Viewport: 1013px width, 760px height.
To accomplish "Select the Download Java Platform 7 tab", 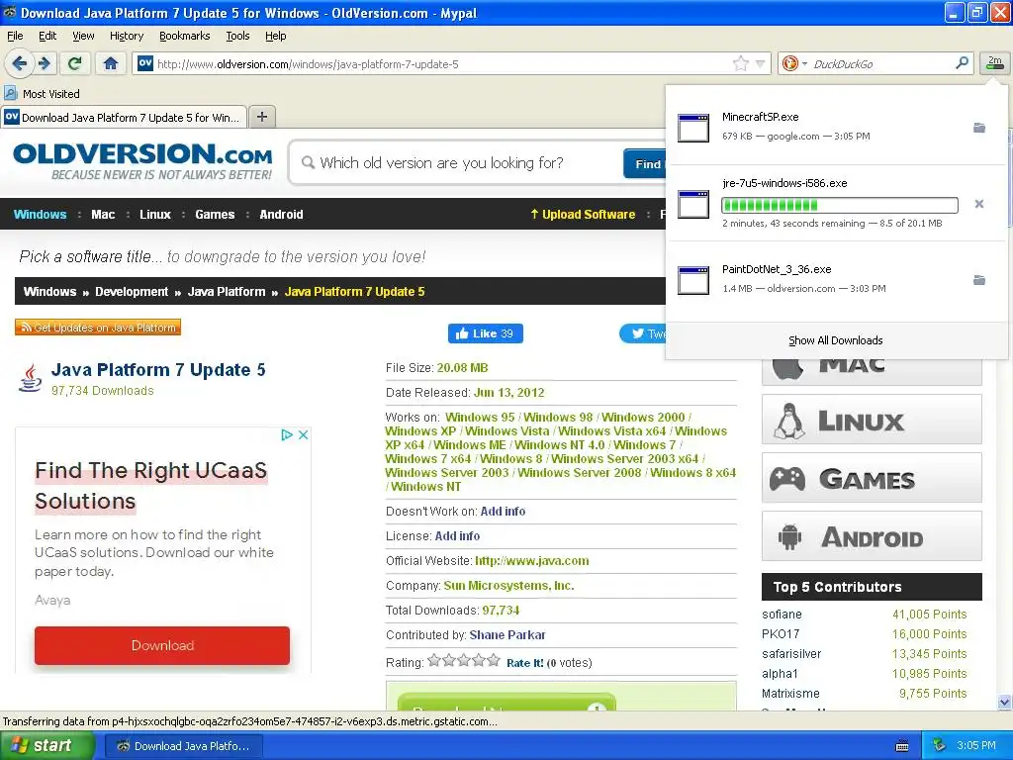I will [x=124, y=117].
